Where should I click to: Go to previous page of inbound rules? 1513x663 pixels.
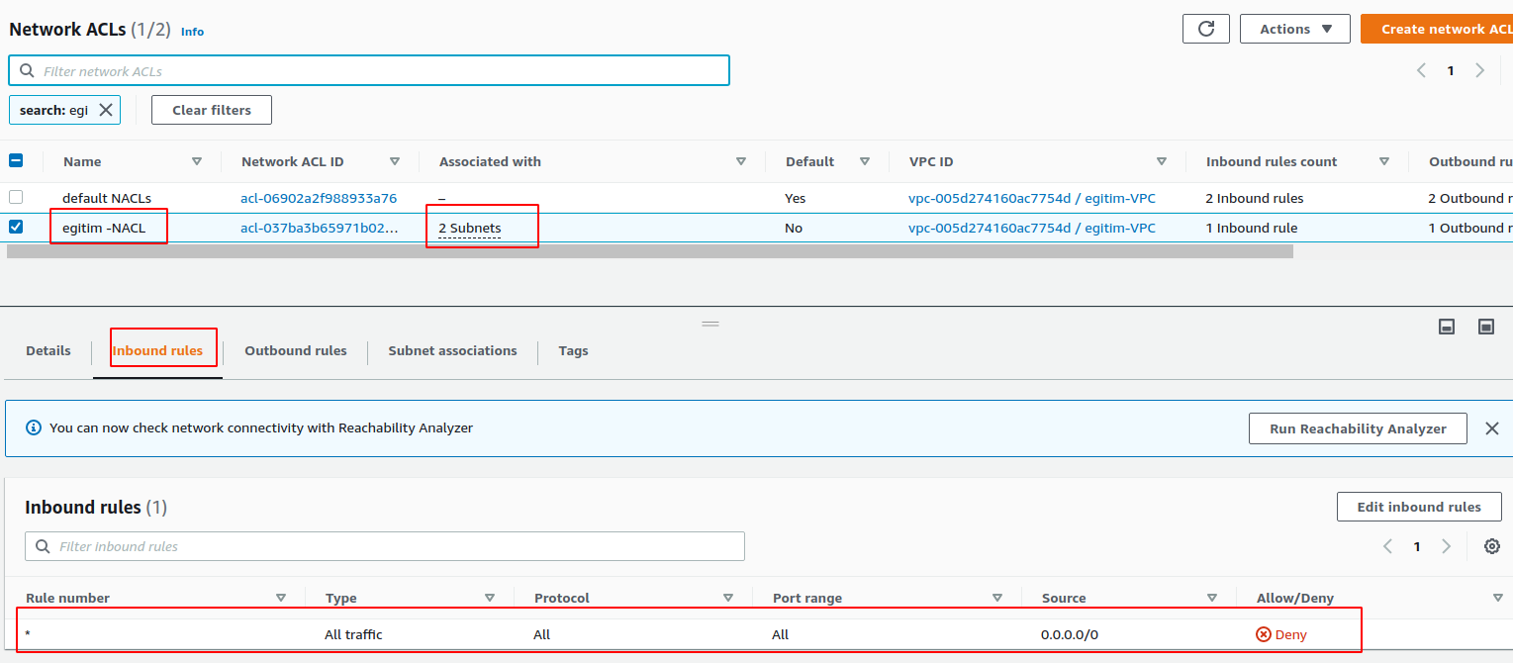coord(1387,546)
